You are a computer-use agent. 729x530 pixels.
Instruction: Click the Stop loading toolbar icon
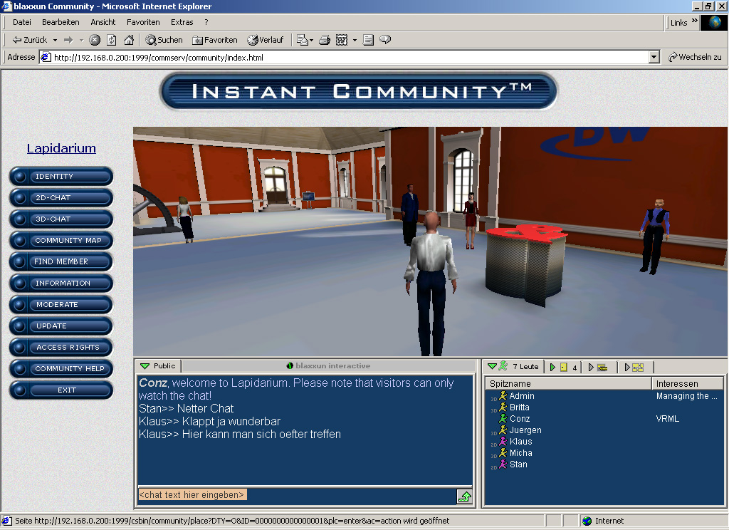coord(95,40)
